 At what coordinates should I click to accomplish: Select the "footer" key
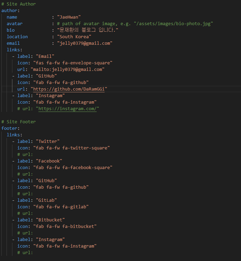click(x=9, y=128)
